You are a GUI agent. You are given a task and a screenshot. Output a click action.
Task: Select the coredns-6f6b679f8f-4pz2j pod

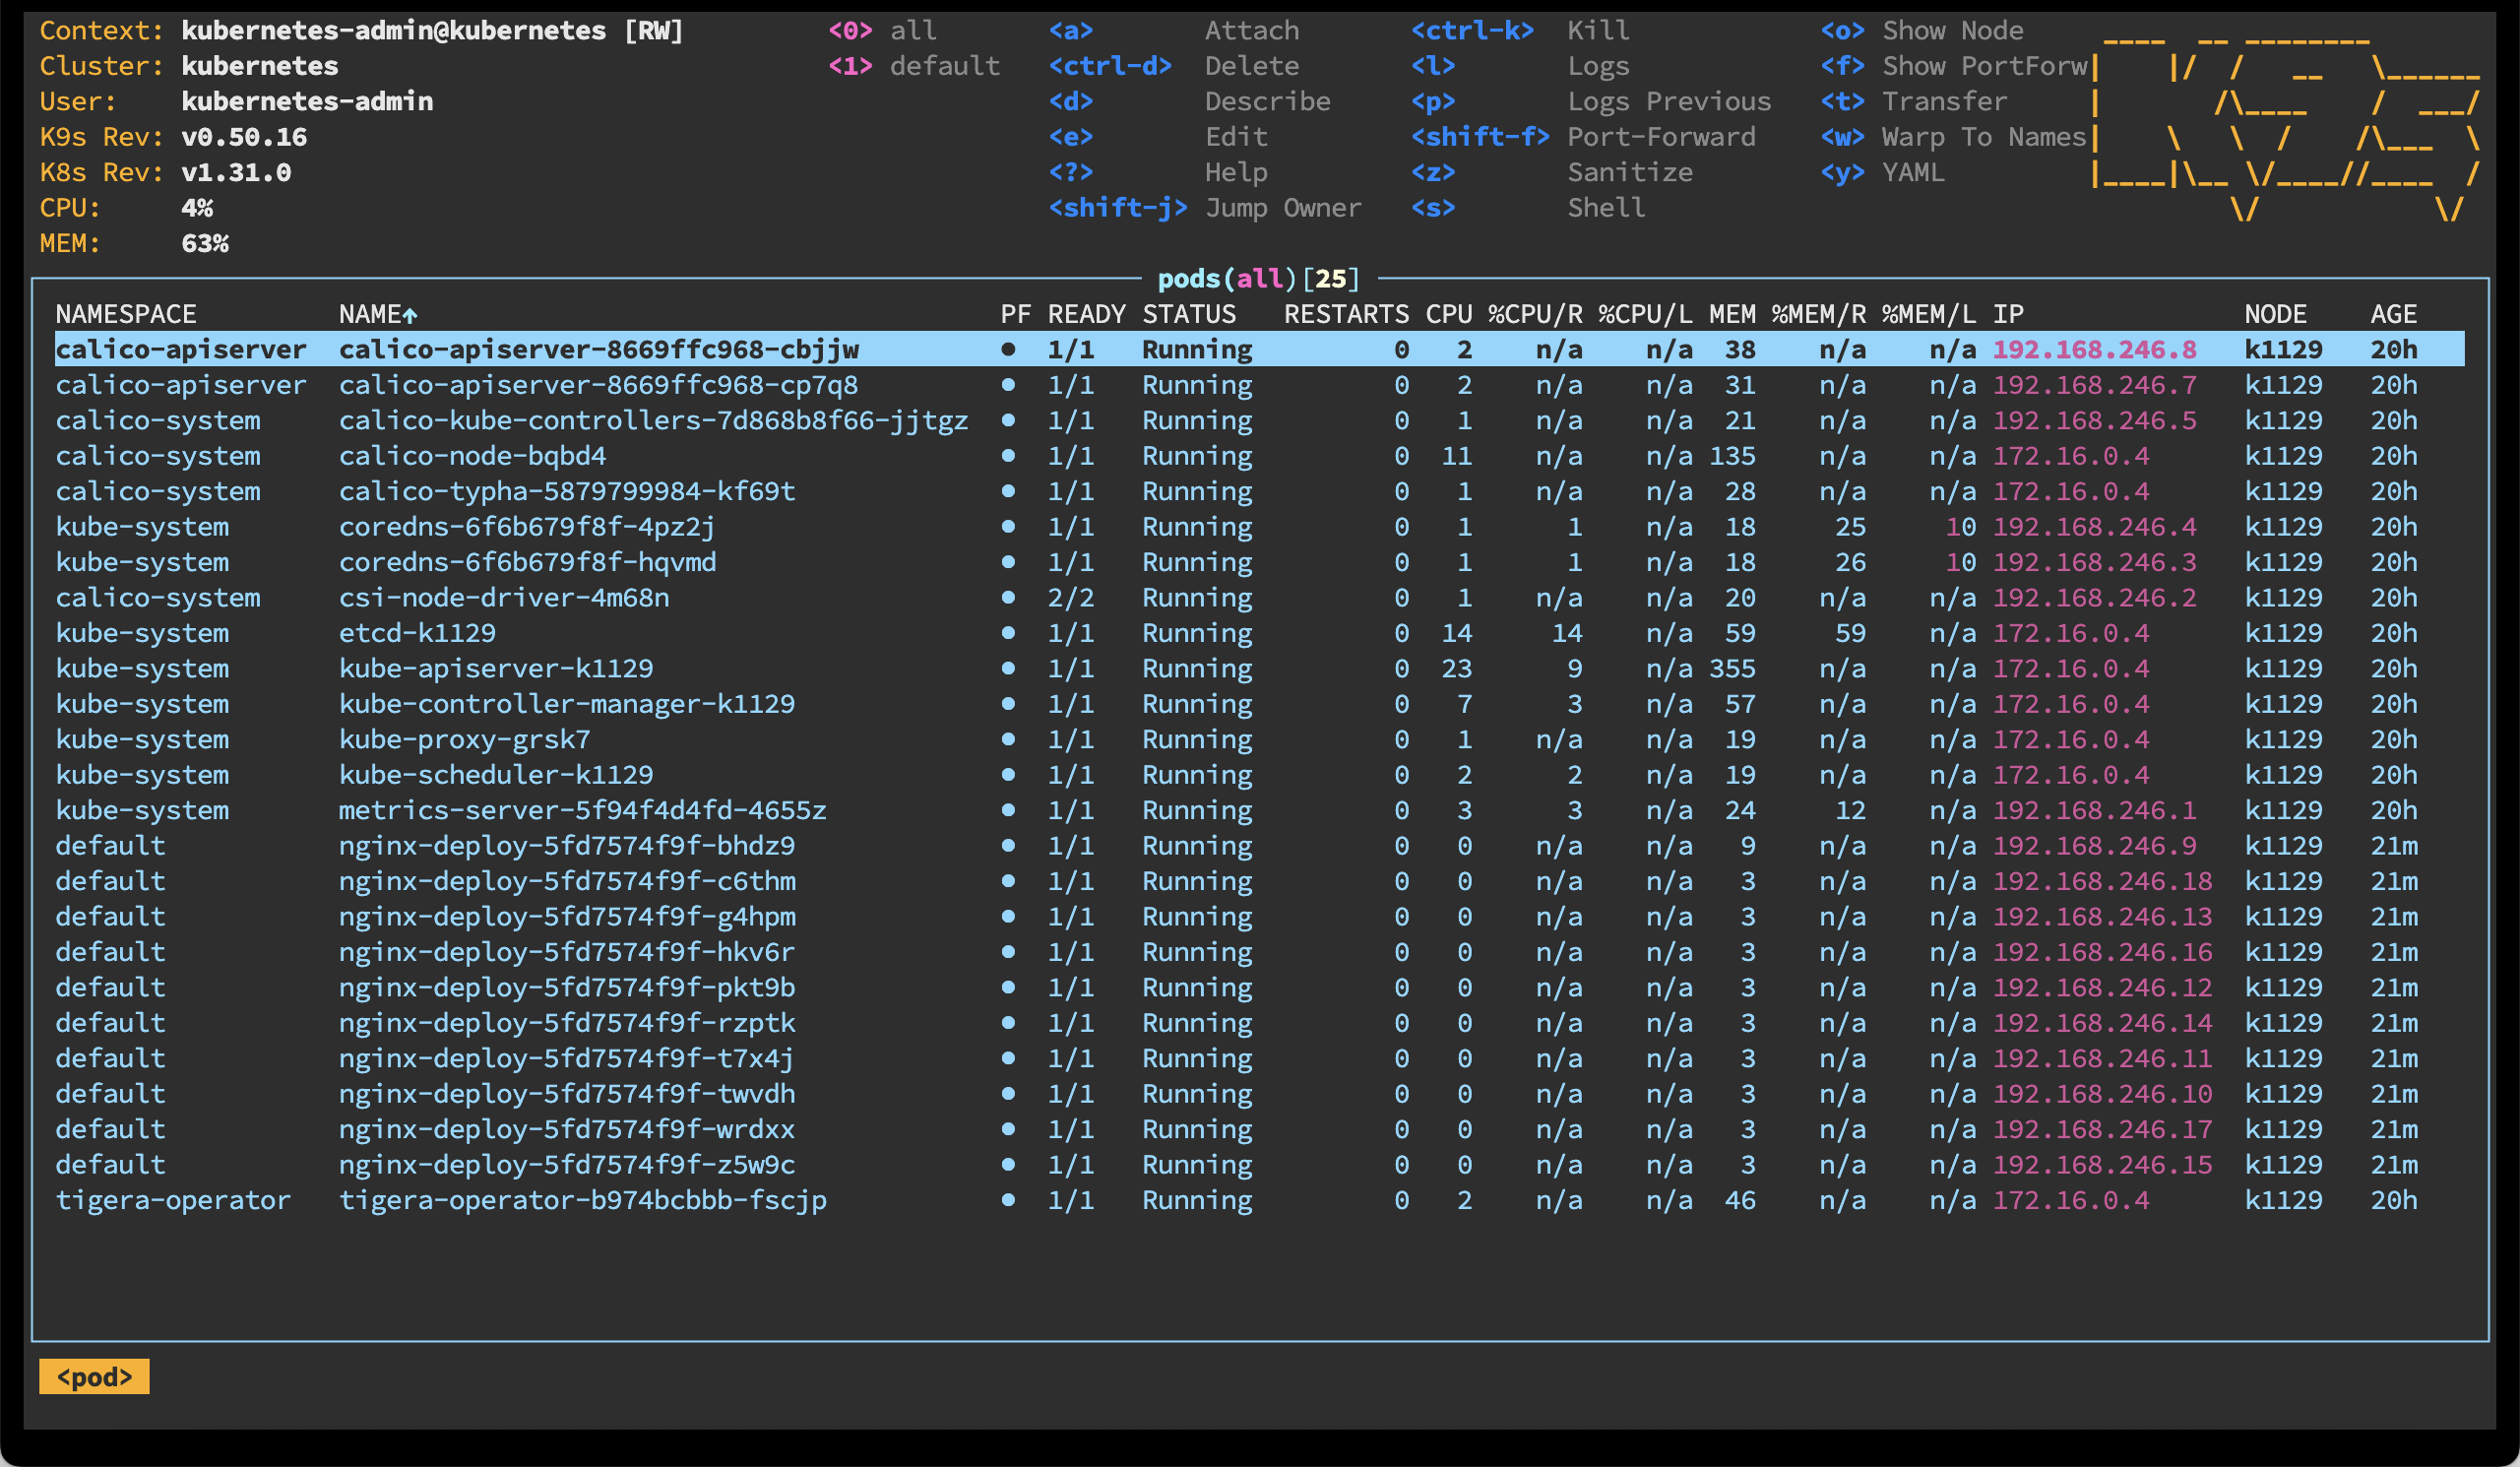[527, 527]
